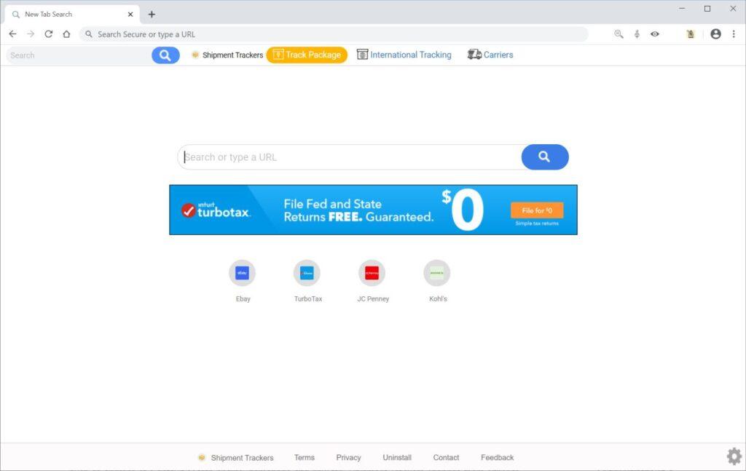Click the large blue search button
Image resolution: width=746 pixels, height=471 pixels.
point(545,157)
